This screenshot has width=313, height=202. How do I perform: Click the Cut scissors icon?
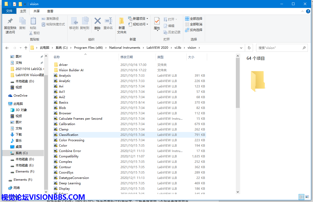click(31, 33)
